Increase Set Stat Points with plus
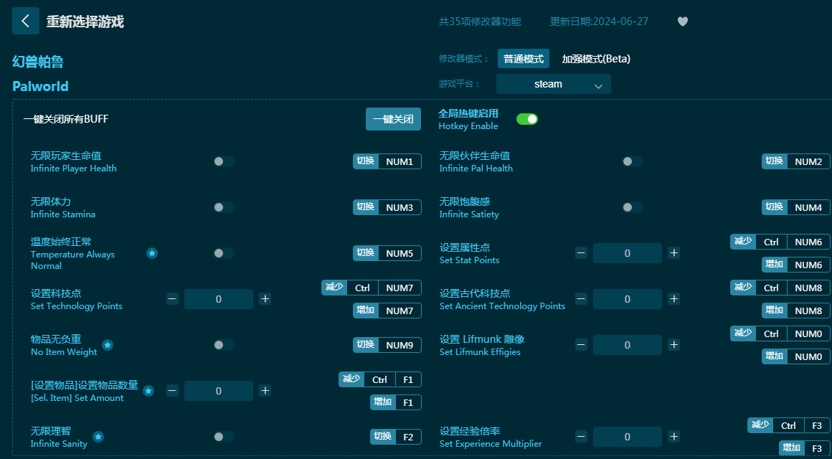Image resolution: width=832 pixels, height=459 pixels. 674,253
